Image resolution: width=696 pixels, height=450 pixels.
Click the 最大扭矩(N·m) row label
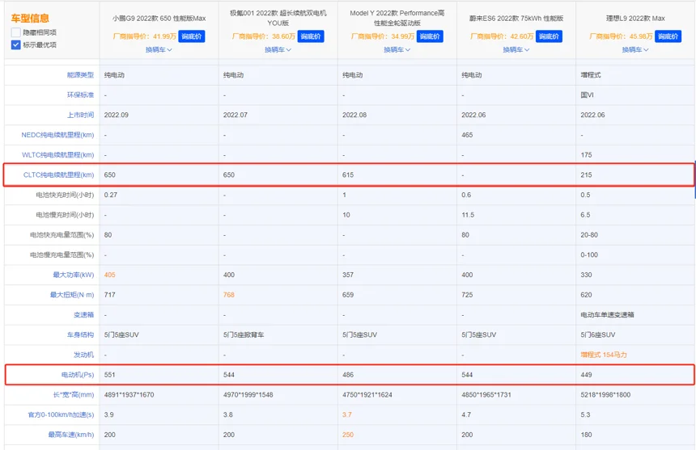[72, 295]
